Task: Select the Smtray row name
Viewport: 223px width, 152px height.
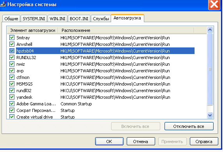Action: (23, 38)
